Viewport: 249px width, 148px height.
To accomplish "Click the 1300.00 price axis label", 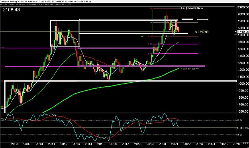I will [243, 63].
